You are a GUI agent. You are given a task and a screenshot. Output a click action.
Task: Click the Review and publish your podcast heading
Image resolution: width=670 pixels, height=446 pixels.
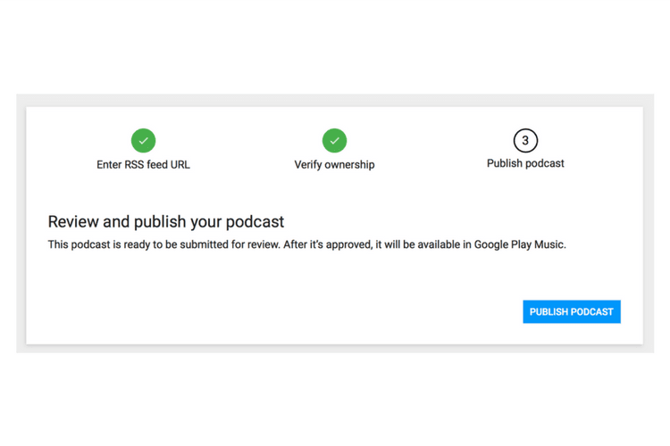(x=166, y=222)
